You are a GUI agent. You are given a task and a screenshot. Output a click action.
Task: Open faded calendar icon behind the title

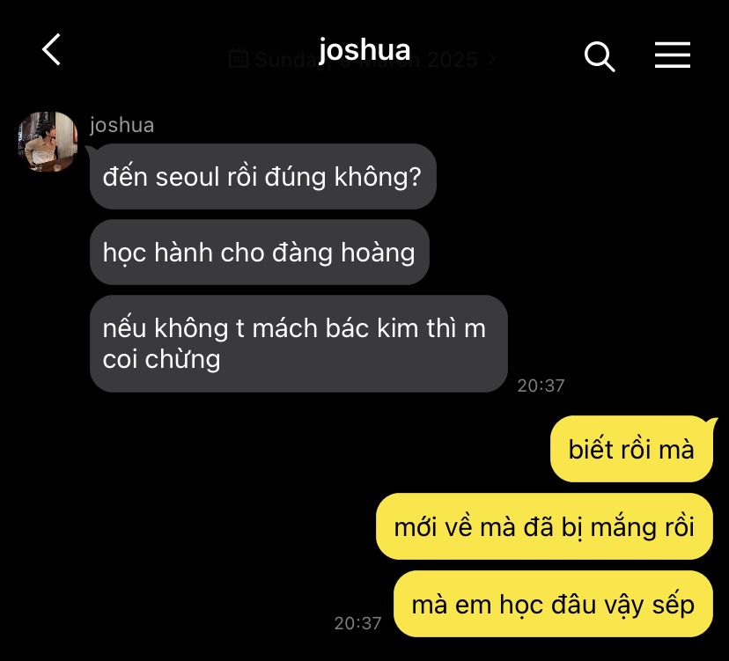(239, 59)
